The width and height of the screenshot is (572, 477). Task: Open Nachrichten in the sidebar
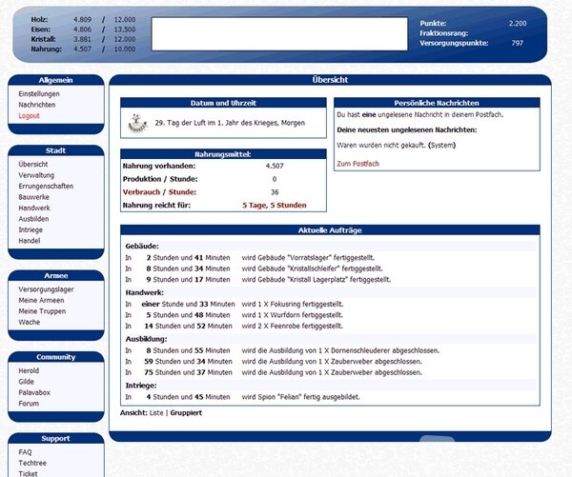point(36,105)
